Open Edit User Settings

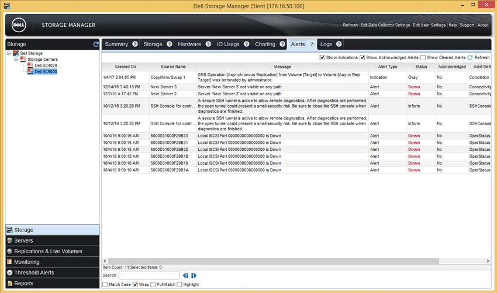click(429, 25)
